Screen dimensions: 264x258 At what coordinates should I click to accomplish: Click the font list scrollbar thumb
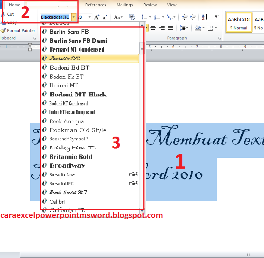(142, 48)
